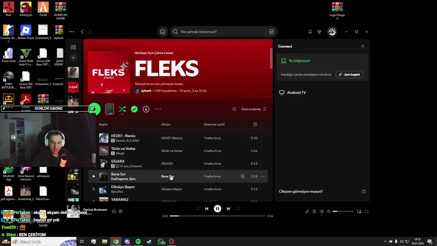437x246 pixels.
Task: Skip to the next track
Action: pyautogui.click(x=228, y=209)
